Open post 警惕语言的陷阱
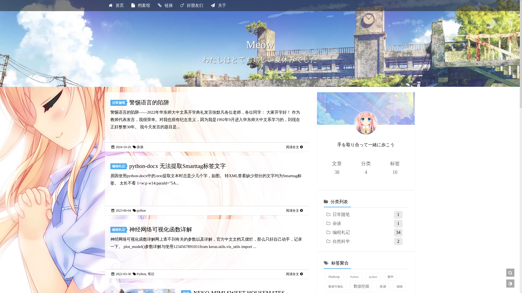The image size is (522, 293). coord(149,103)
